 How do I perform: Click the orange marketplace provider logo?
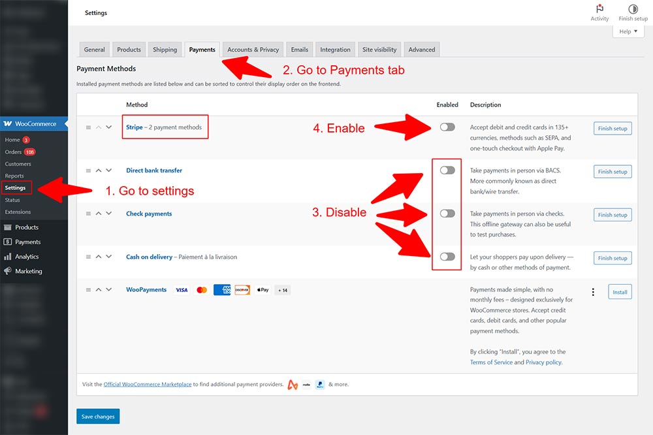coord(293,385)
